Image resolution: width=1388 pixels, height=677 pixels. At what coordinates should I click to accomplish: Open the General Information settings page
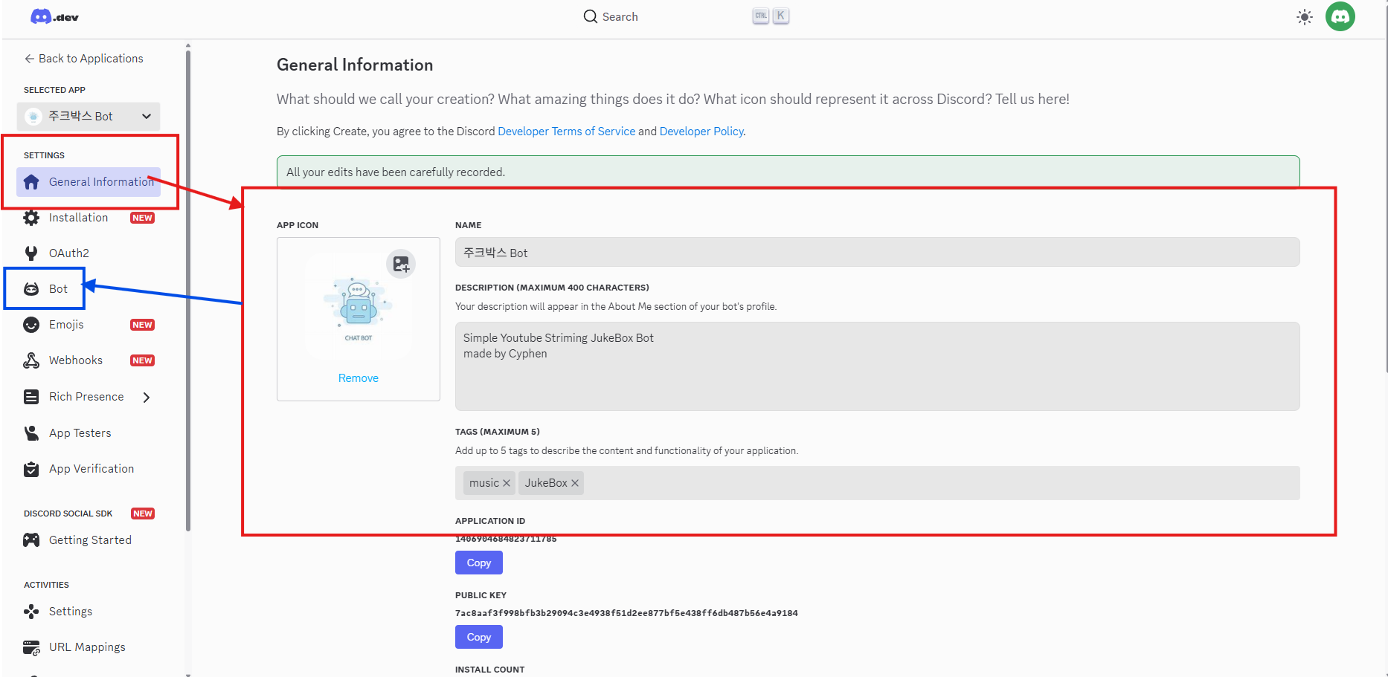point(89,182)
